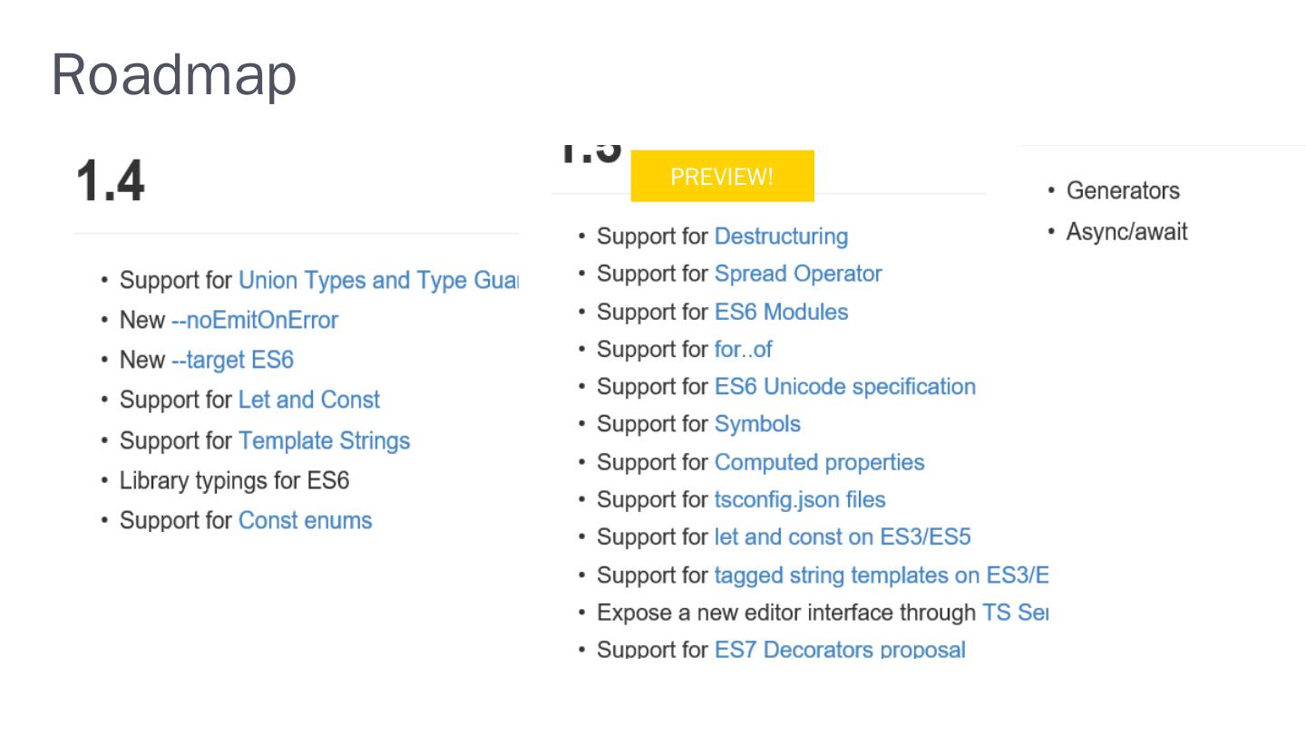
Task: Follow the Symbols link
Action: [x=757, y=424]
